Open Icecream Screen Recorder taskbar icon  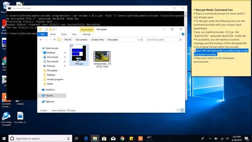(x=140, y=138)
